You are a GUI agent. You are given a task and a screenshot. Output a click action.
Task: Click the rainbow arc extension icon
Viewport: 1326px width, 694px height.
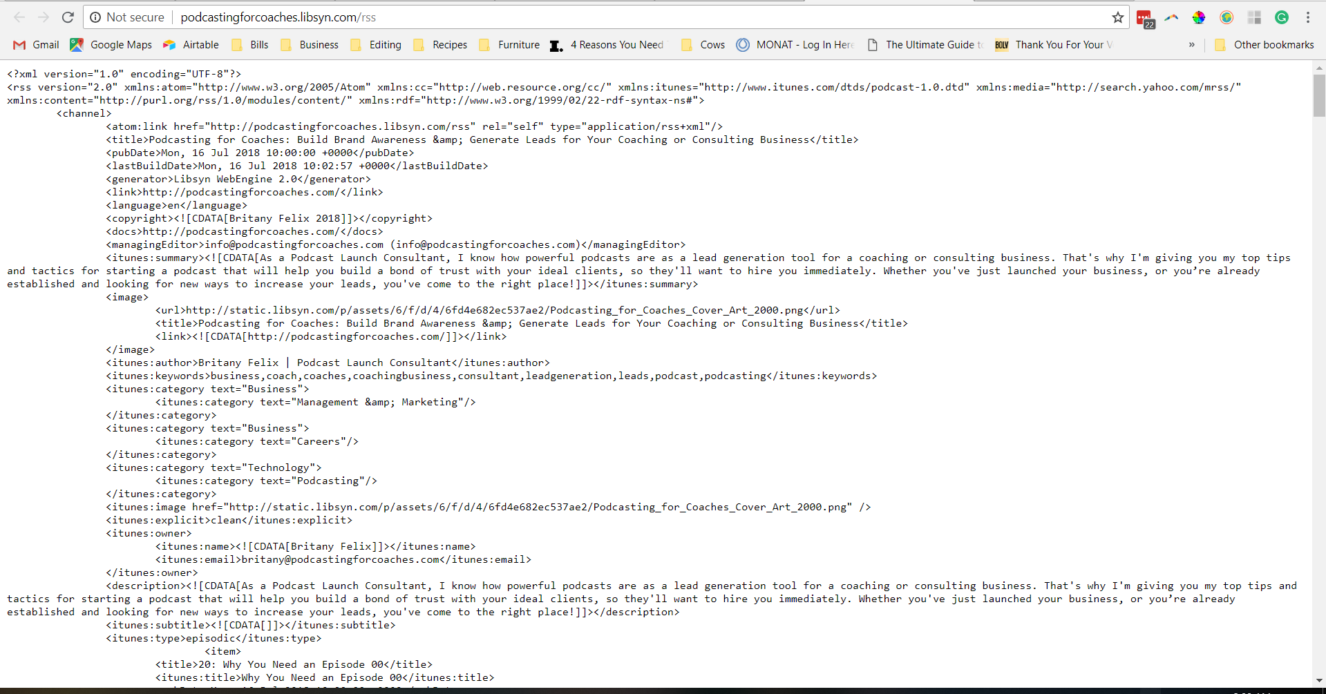pos(1171,17)
